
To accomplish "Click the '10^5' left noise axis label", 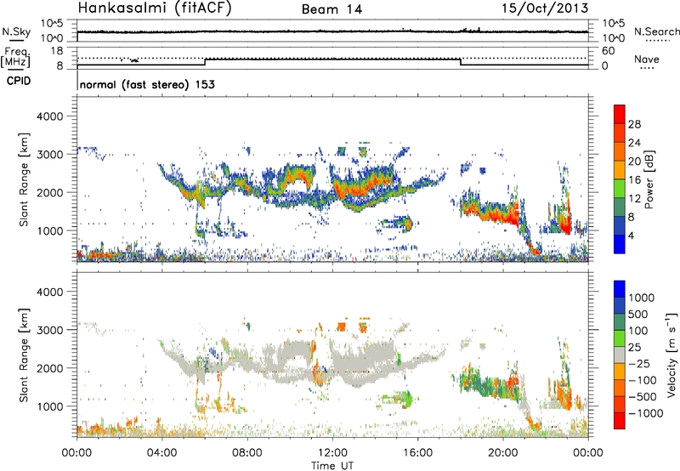I will click(52, 24).
